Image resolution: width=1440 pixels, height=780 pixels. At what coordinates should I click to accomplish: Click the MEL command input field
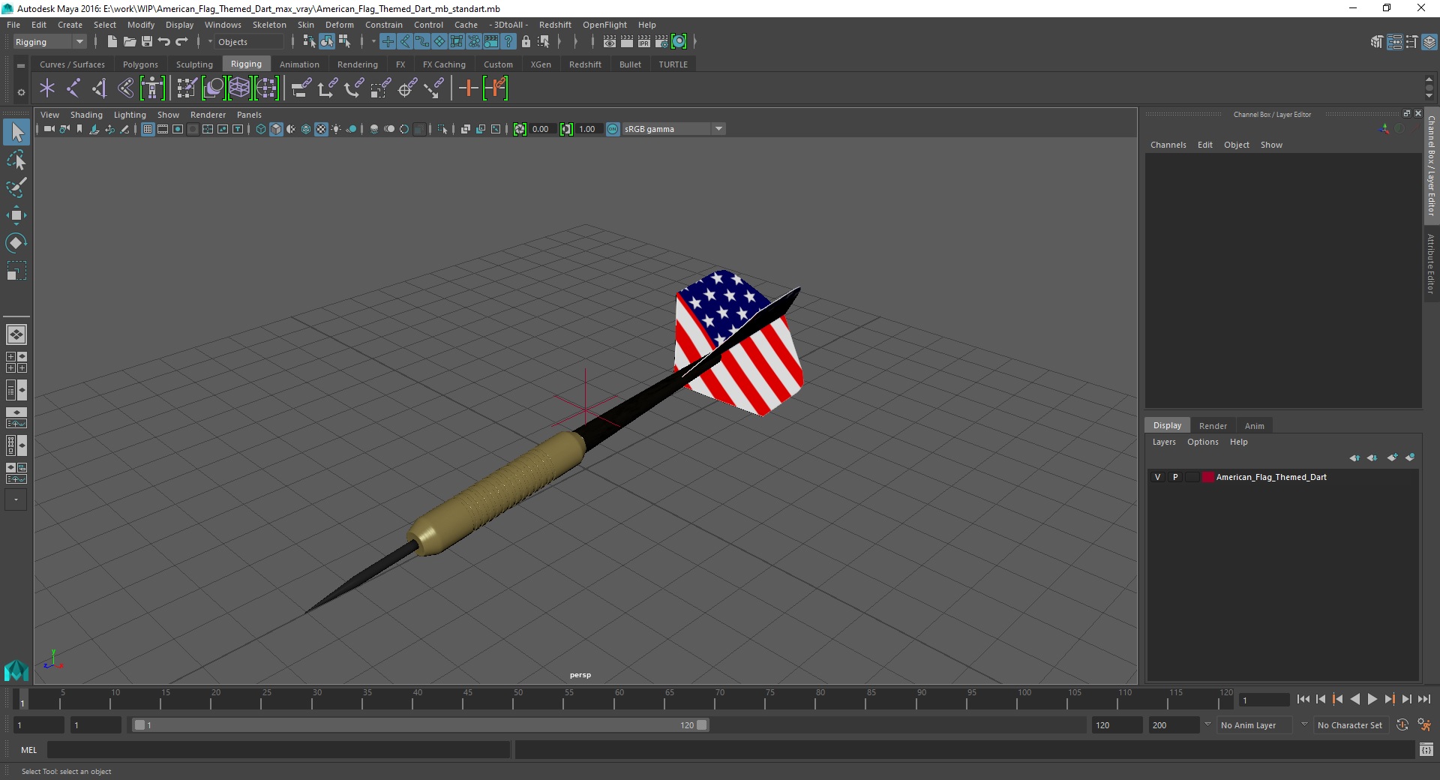click(279, 749)
